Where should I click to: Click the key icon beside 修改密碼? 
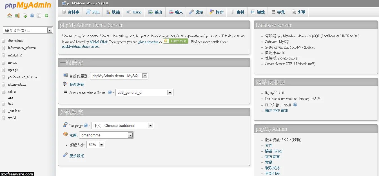point(65,84)
